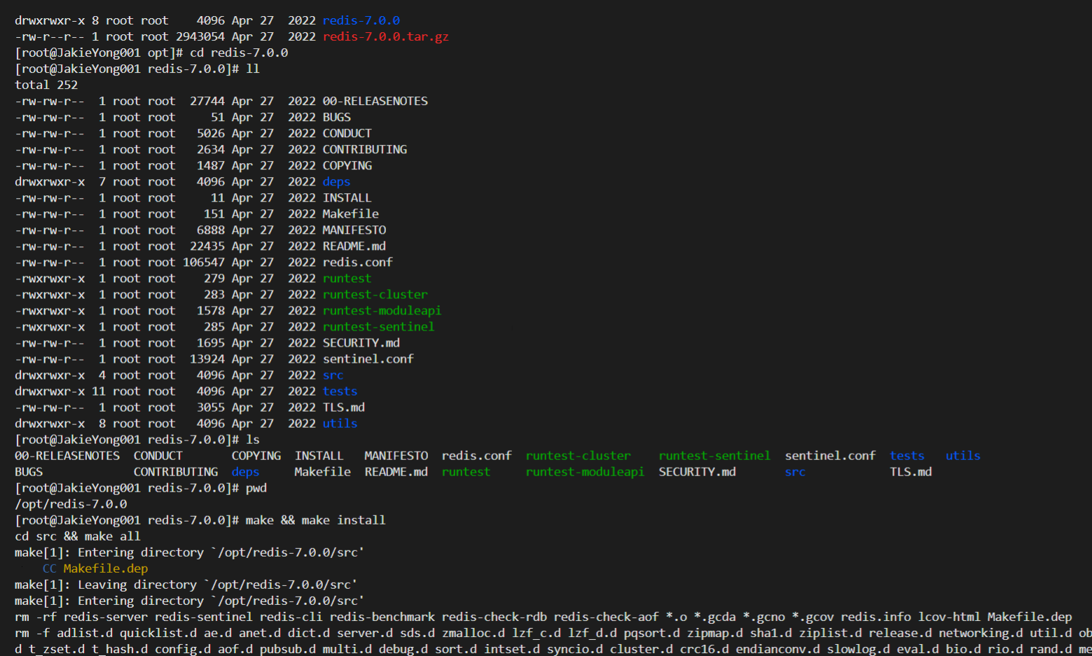Screen dimensions: 1092x656
Task: Click the blue src directory in long listing
Action: coord(333,375)
